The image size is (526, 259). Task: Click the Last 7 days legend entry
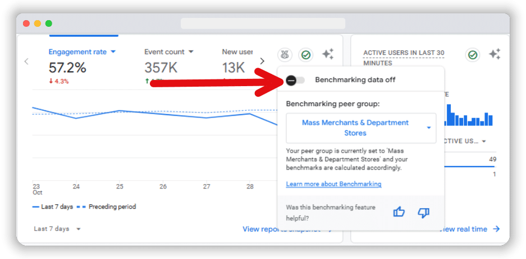click(x=53, y=207)
